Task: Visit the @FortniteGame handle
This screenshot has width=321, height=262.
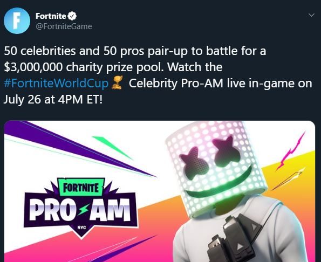Action: click(x=64, y=26)
